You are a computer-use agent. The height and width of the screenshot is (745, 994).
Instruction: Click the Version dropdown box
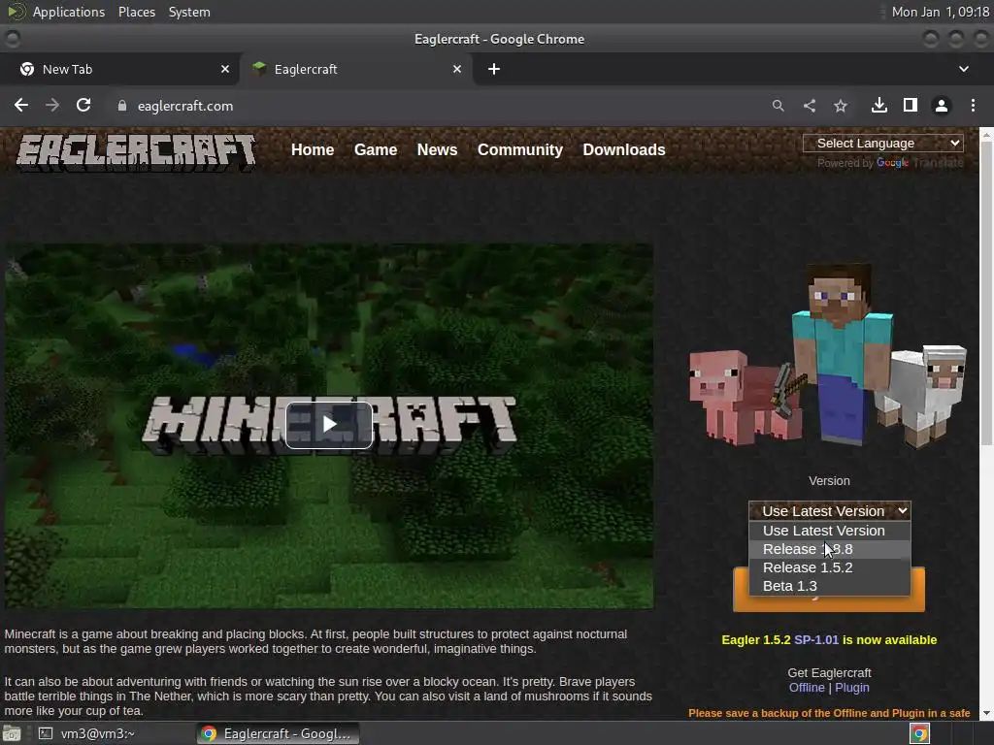(x=829, y=510)
